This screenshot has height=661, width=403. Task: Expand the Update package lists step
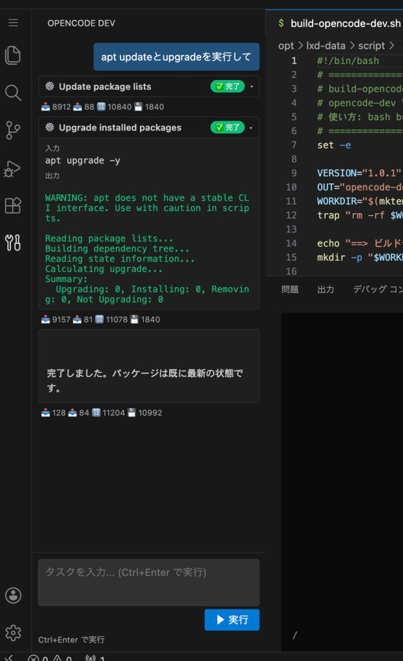pos(251,86)
